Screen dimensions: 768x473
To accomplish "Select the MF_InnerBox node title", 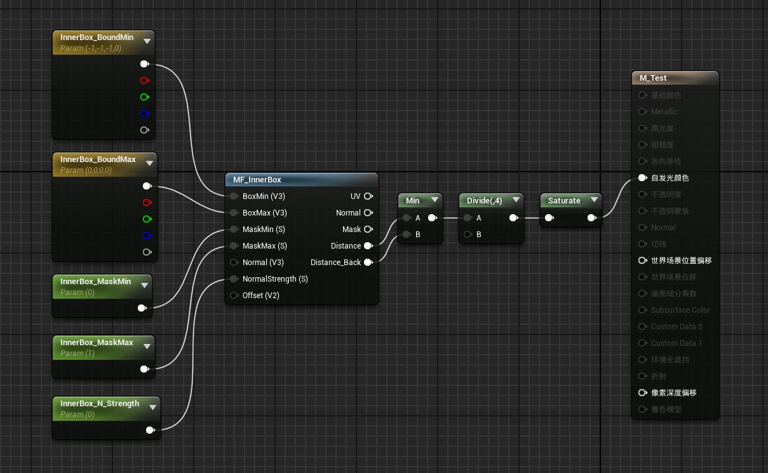I will coord(257,180).
